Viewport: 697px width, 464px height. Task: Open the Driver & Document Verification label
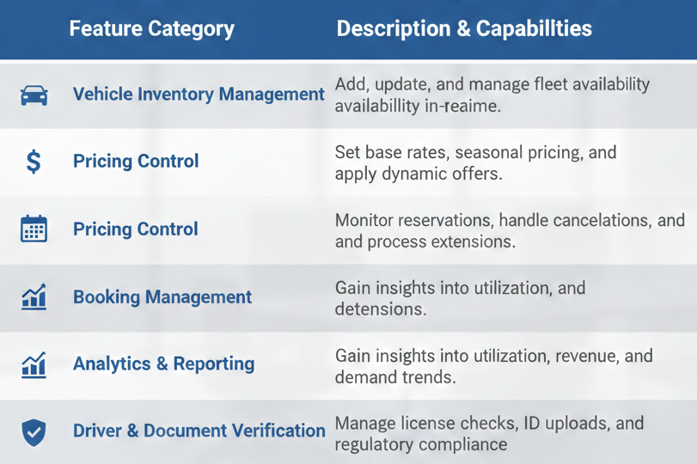tap(199, 430)
